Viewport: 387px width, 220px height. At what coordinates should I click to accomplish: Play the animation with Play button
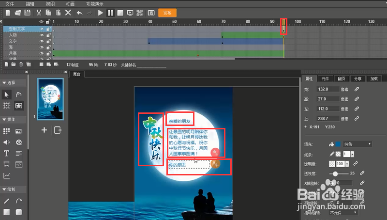[x=101, y=13]
